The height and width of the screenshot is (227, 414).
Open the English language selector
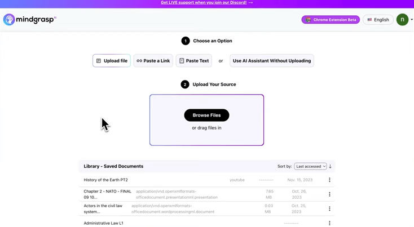point(378,20)
